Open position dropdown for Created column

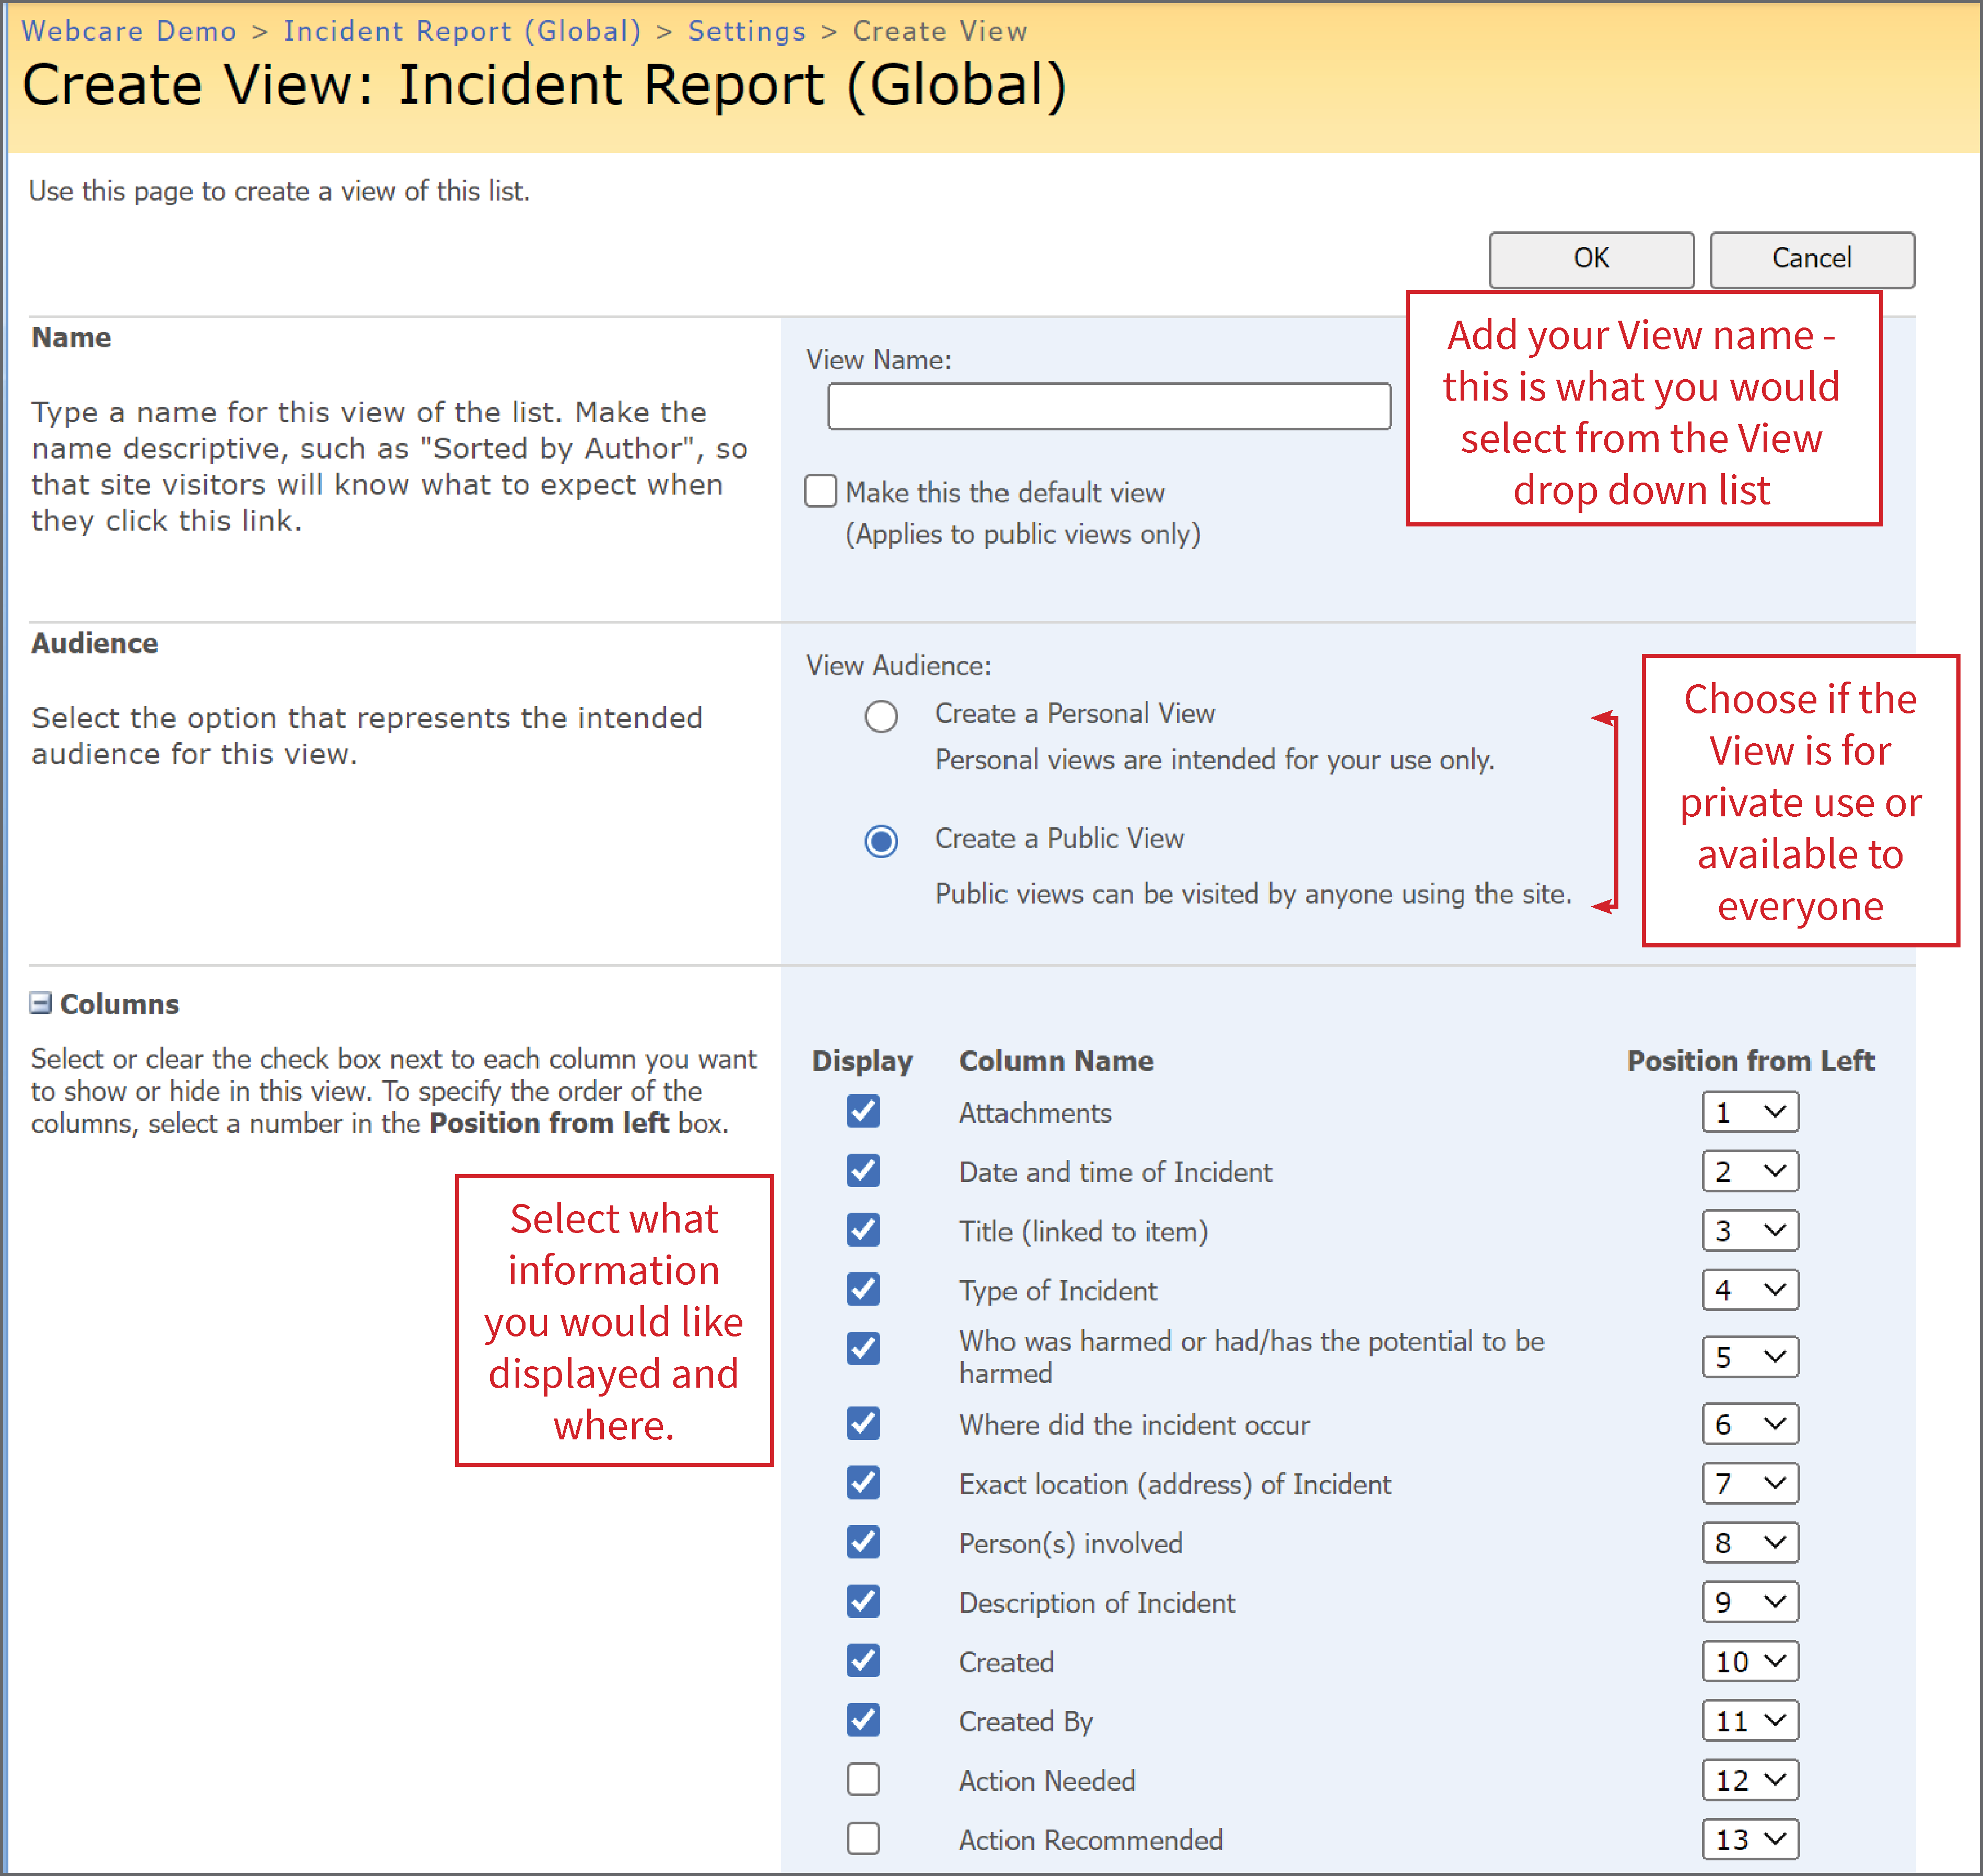(1750, 1661)
